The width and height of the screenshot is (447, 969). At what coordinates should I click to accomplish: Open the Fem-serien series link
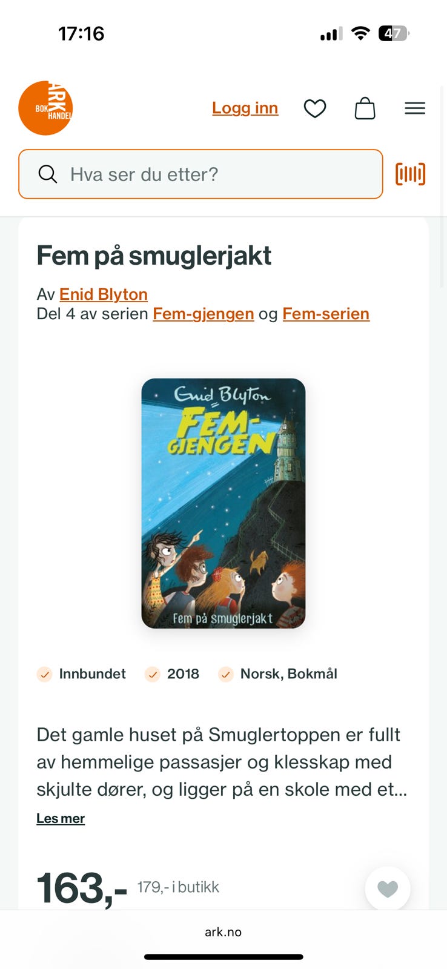click(x=326, y=314)
